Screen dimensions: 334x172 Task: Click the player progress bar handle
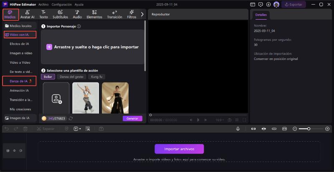(x=150, y=115)
